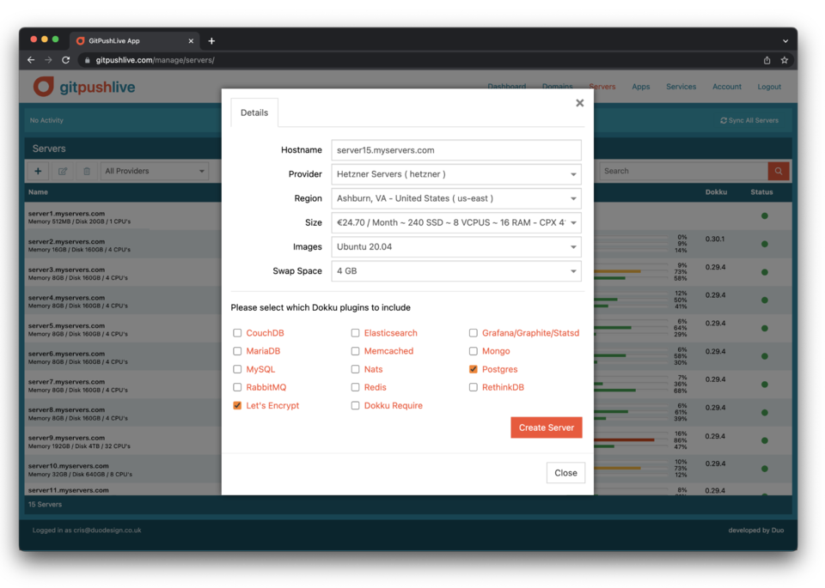825x588 pixels.
Task: Click the gitpushlive logo
Action: coord(84,87)
